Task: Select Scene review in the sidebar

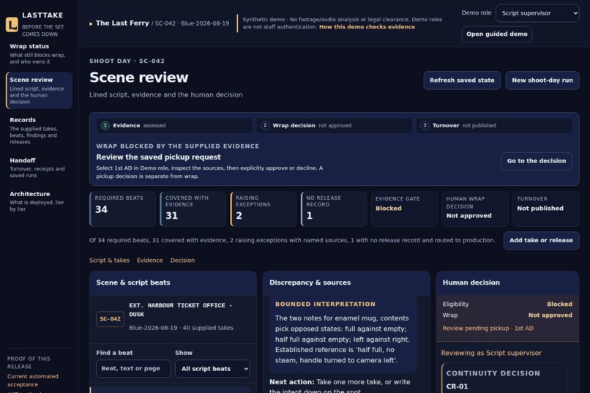Action: pos(39,91)
